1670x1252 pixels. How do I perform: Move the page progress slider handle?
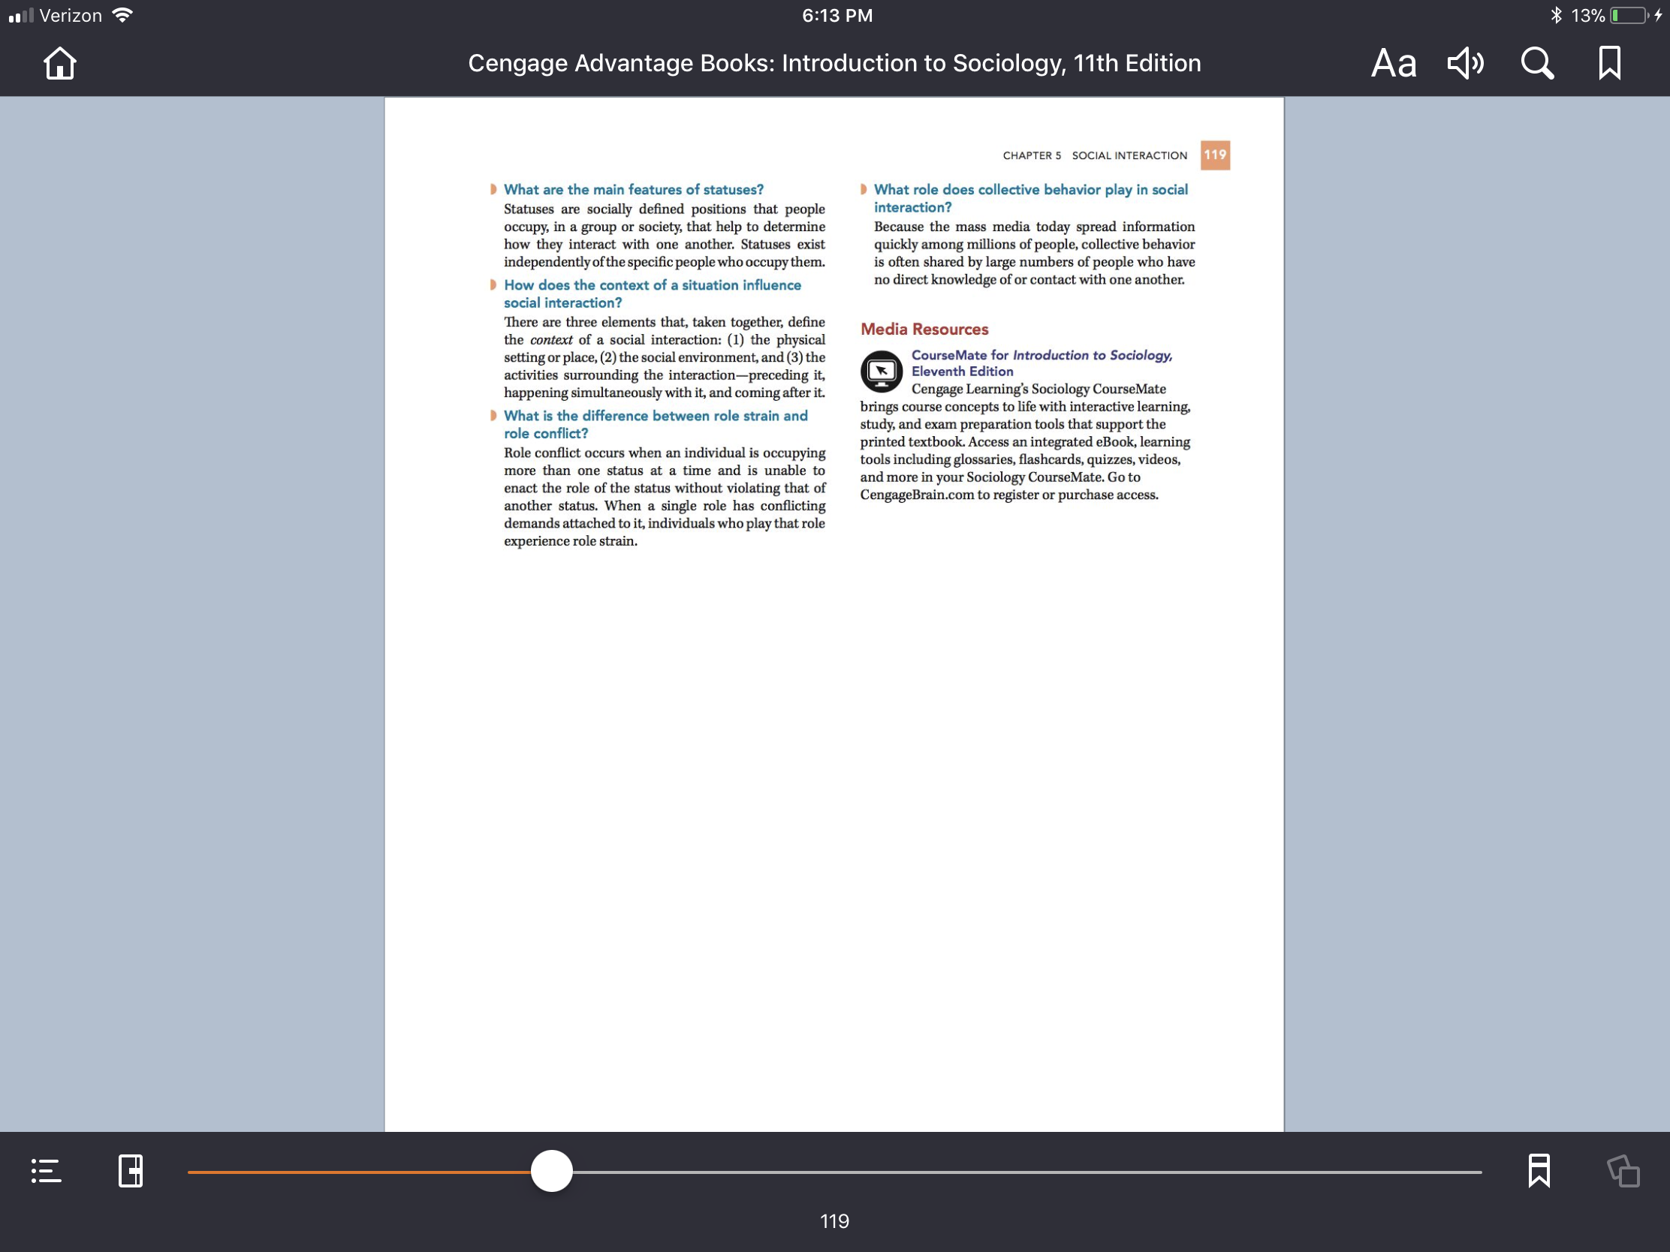(x=552, y=1171)
